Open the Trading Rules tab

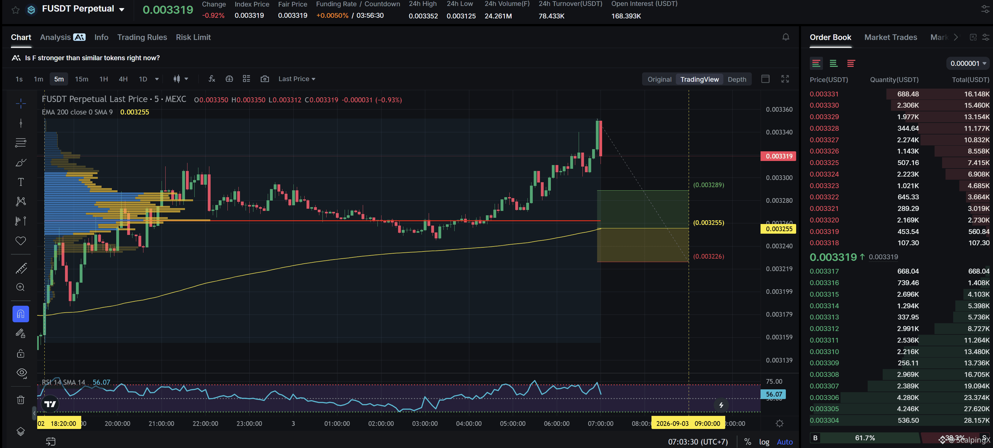142,37
